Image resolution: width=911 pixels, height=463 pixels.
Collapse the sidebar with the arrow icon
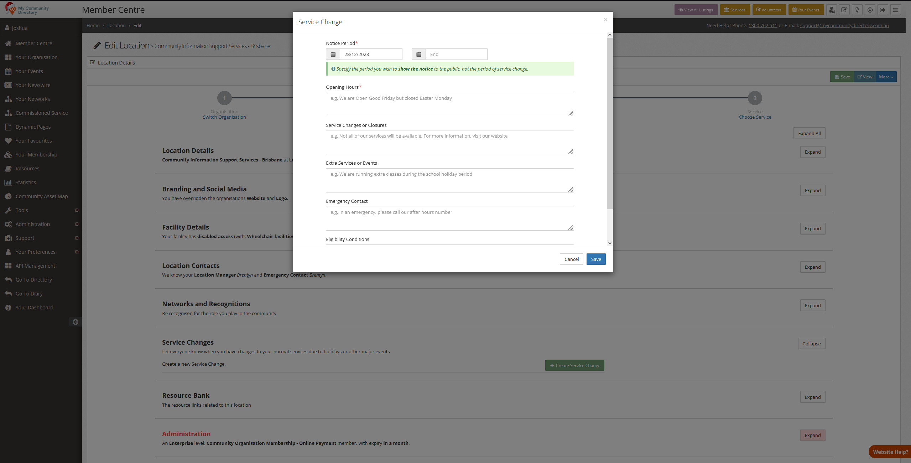point(76,322)
